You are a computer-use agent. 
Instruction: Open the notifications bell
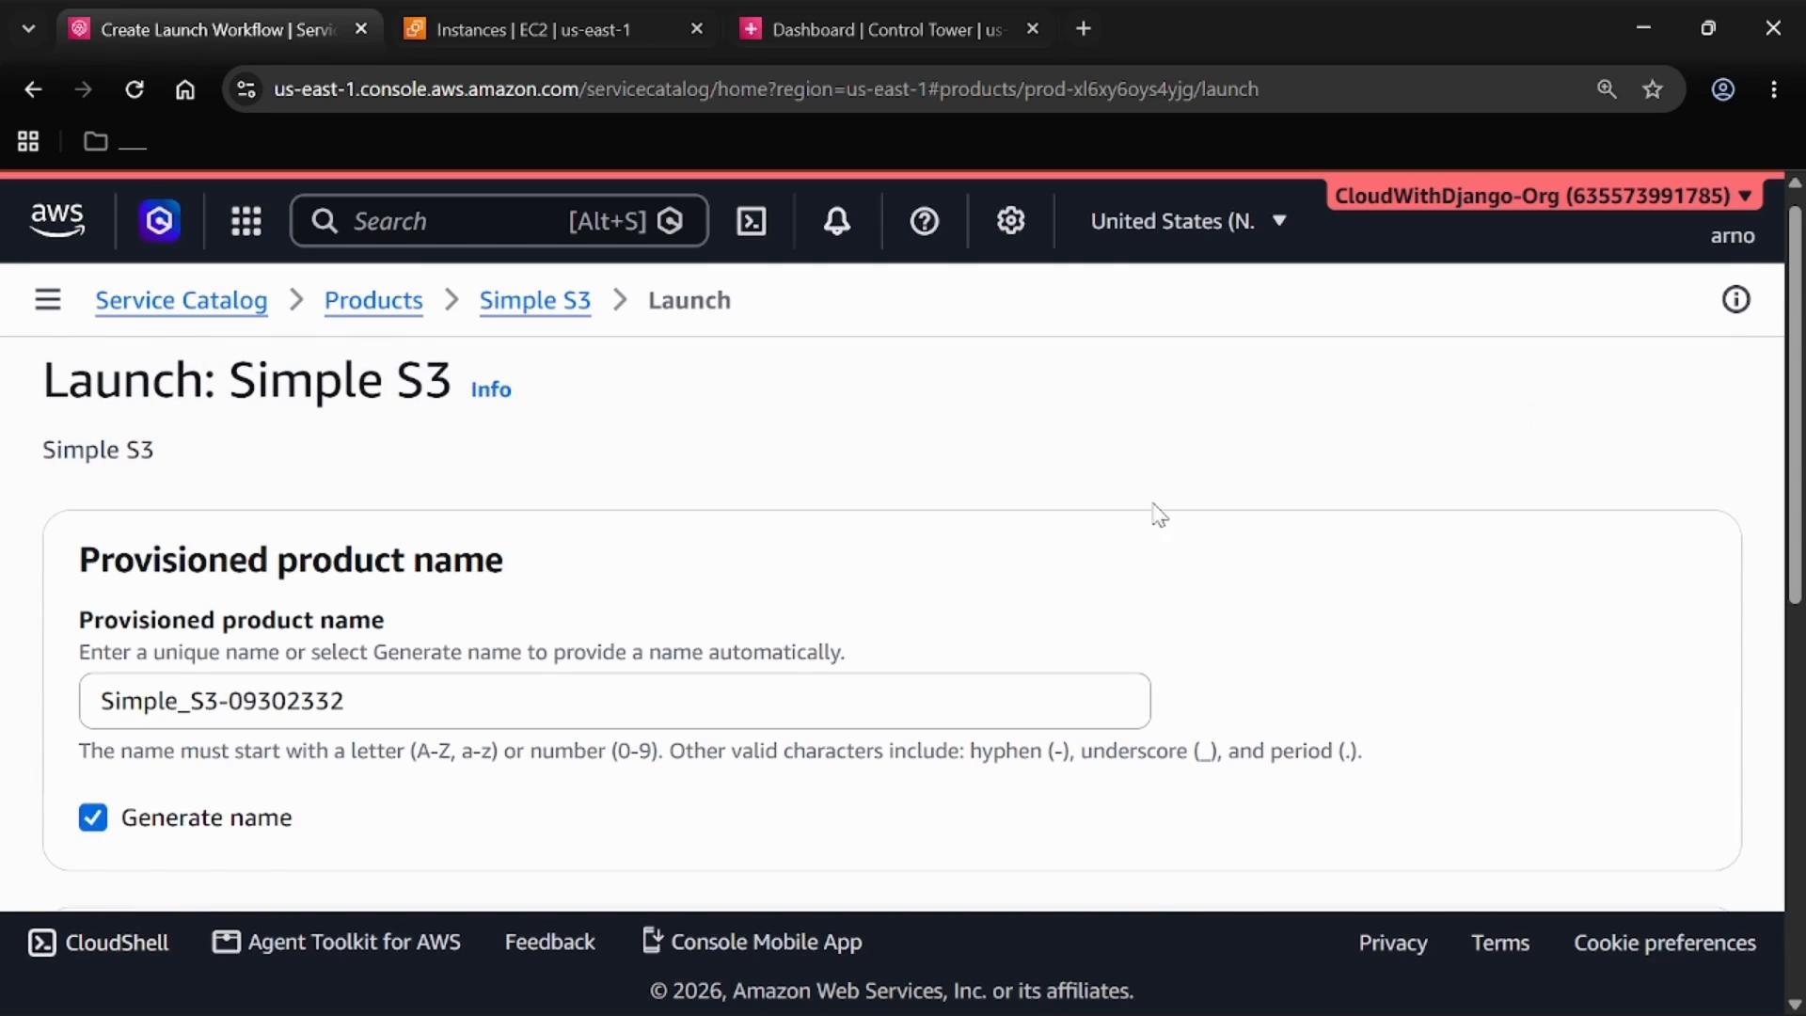pos(837,221)
